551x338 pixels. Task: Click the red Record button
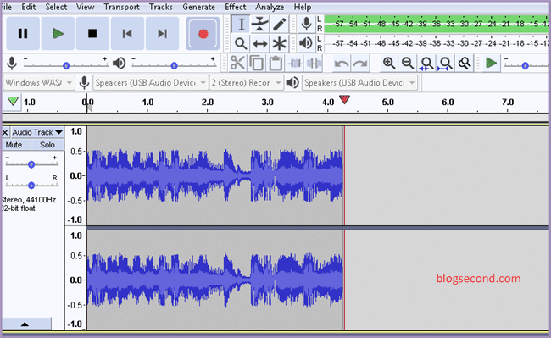(203, 34)
